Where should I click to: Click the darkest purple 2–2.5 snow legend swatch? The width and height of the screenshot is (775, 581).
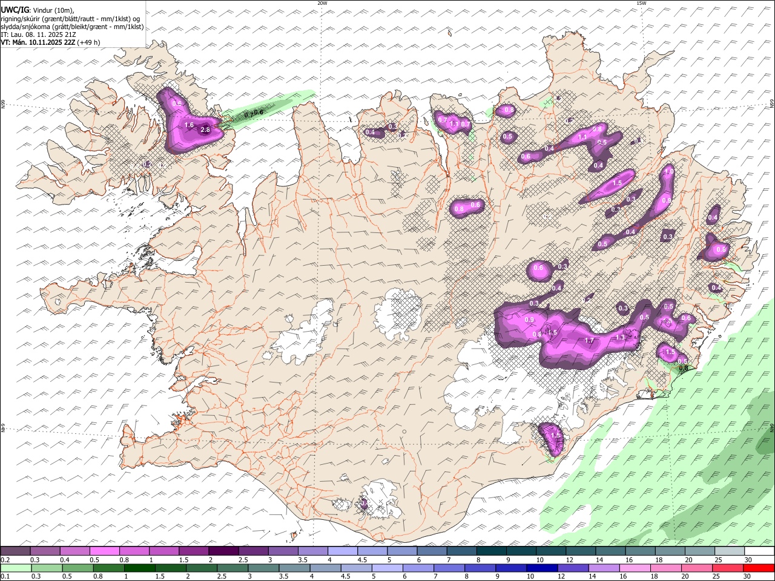click(223, 551)
